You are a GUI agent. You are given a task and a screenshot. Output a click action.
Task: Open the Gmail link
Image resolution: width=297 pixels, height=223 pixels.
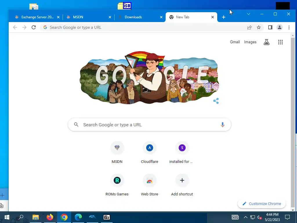coord(235,42)
